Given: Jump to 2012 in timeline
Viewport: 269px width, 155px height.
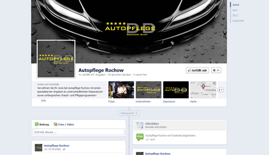Looking at the screenshot, I should click(235, 15).
